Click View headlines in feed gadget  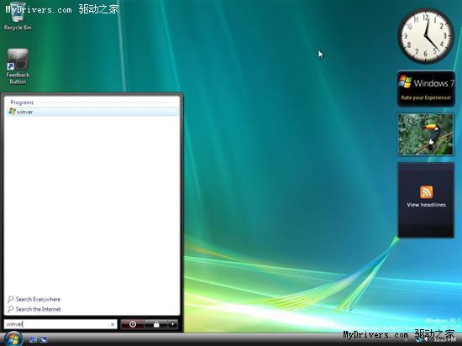[x=427, y=205]
